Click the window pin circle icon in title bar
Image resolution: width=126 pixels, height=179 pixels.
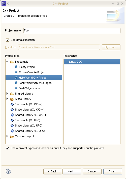[x=8, y=4]
